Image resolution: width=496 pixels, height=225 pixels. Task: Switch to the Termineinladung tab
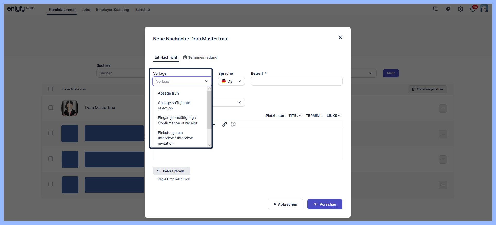click(200, 57)
